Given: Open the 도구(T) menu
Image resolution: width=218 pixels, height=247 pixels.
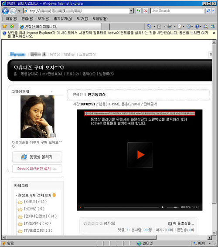Looking at the screenshot, I should tap(82, 19).
